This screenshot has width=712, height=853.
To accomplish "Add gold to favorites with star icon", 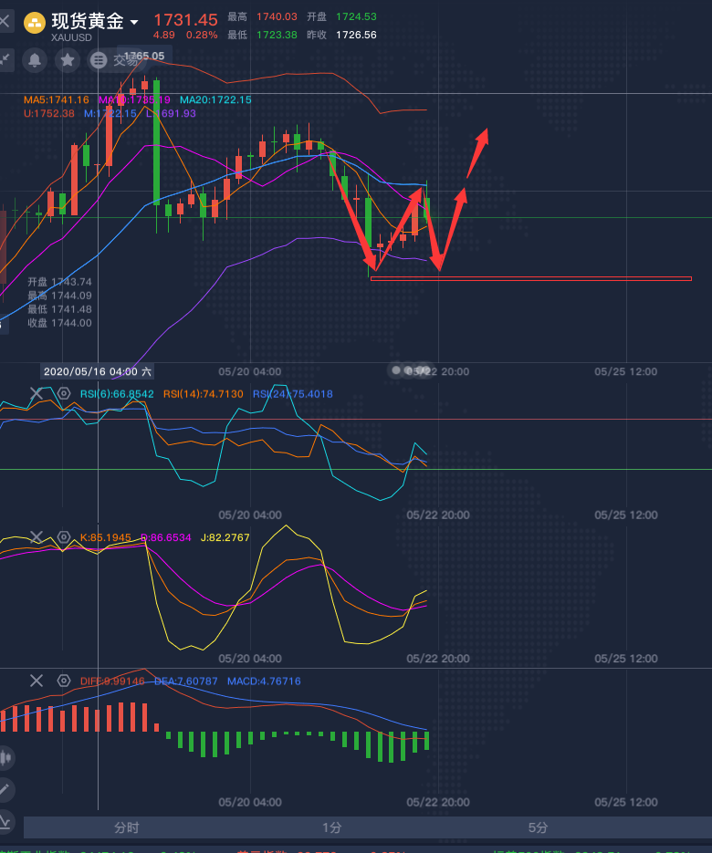I will pos(67,60).
